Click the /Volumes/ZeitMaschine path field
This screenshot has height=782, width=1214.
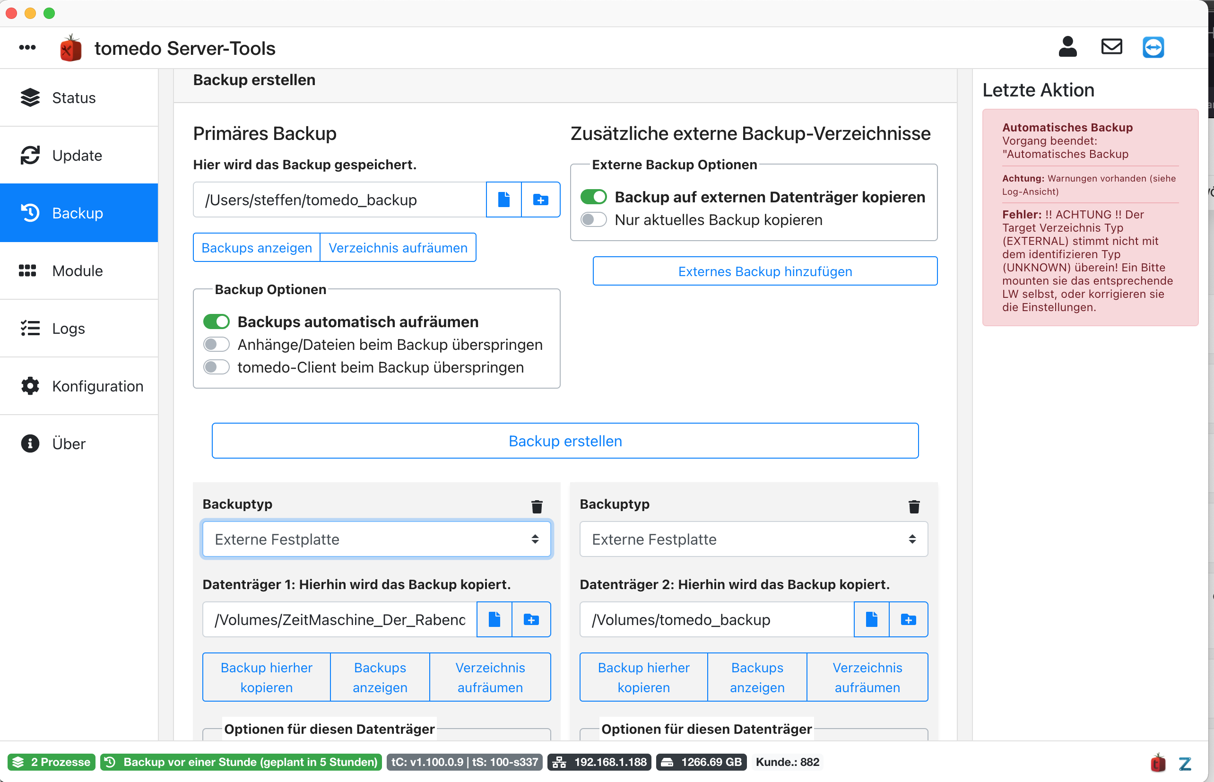(x=340, y=619)
